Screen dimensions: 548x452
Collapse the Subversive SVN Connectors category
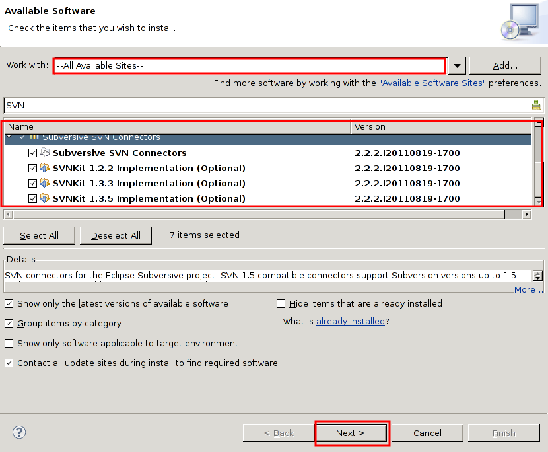click(x=10, y=137)
